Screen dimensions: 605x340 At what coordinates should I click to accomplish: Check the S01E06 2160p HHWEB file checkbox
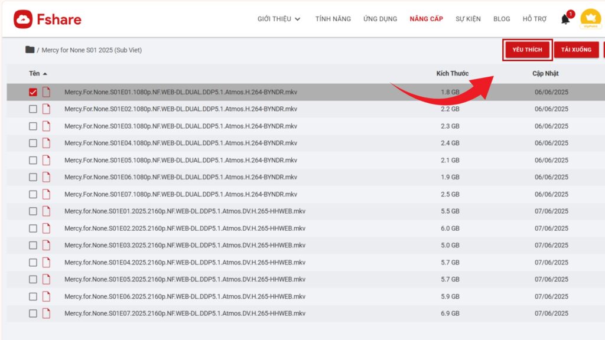point(33,296)
